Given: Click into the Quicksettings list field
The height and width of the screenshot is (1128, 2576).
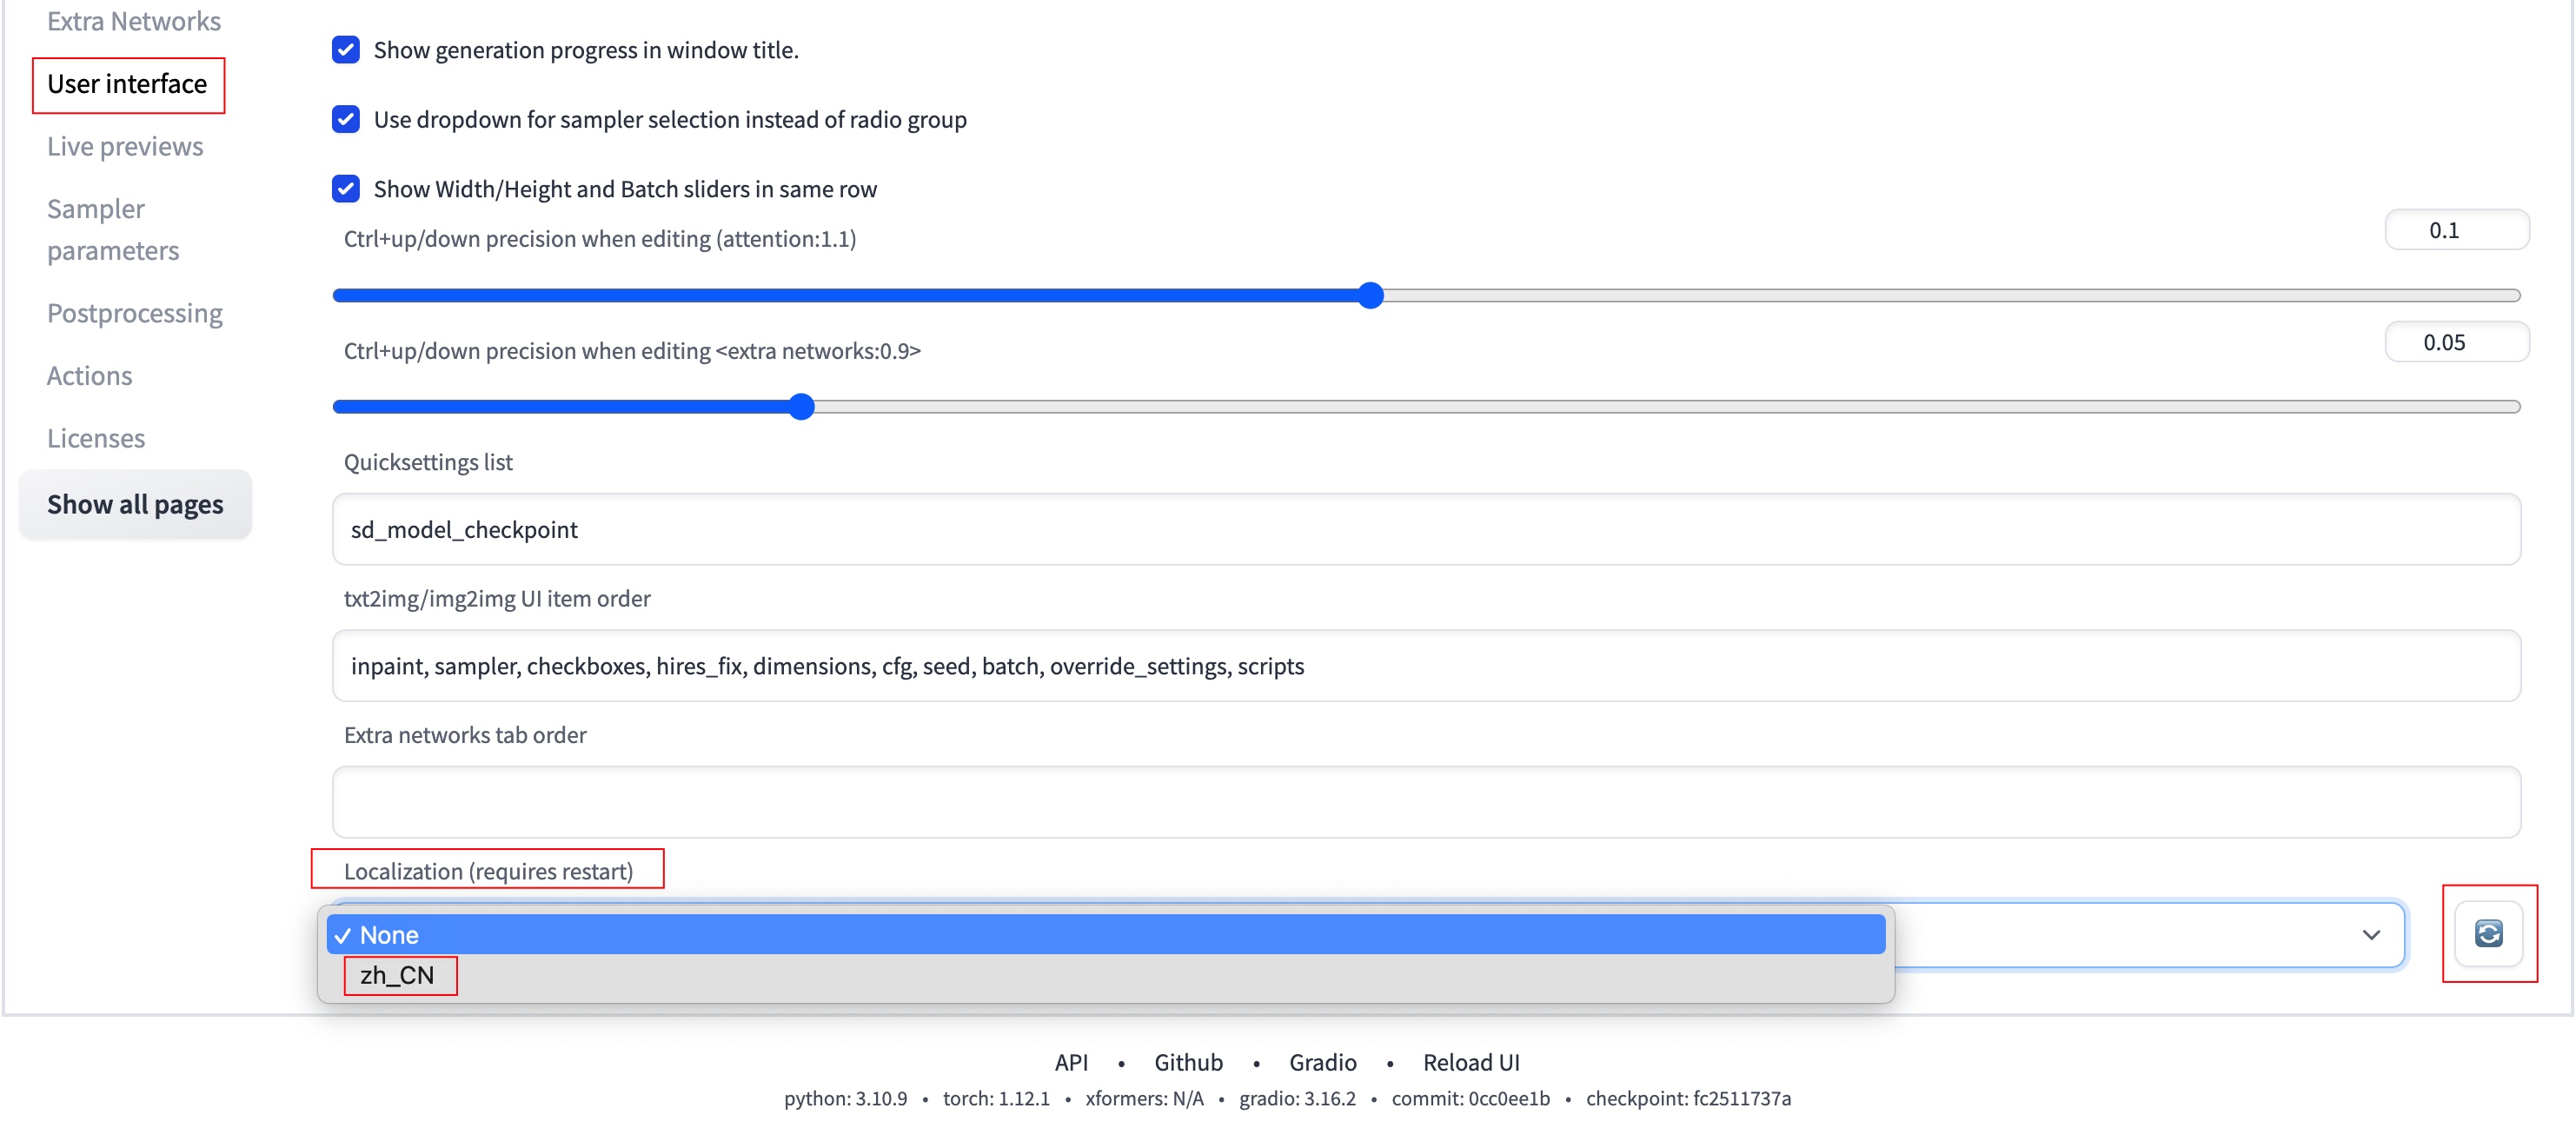Looking at the screenshot, I should [1425, 529].
